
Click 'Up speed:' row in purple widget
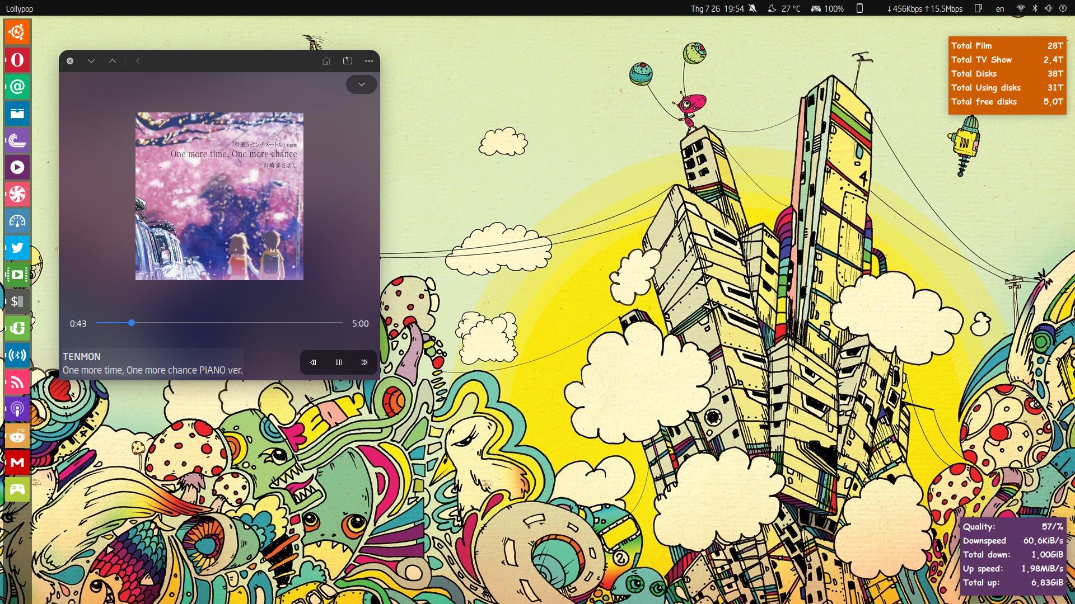click(1013, 569)
